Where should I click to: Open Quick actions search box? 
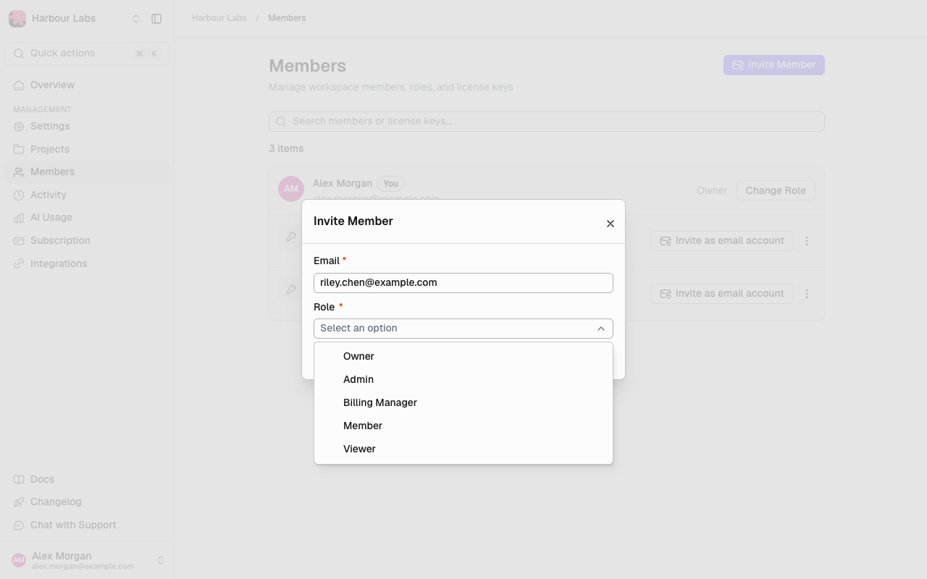(87, 54)
